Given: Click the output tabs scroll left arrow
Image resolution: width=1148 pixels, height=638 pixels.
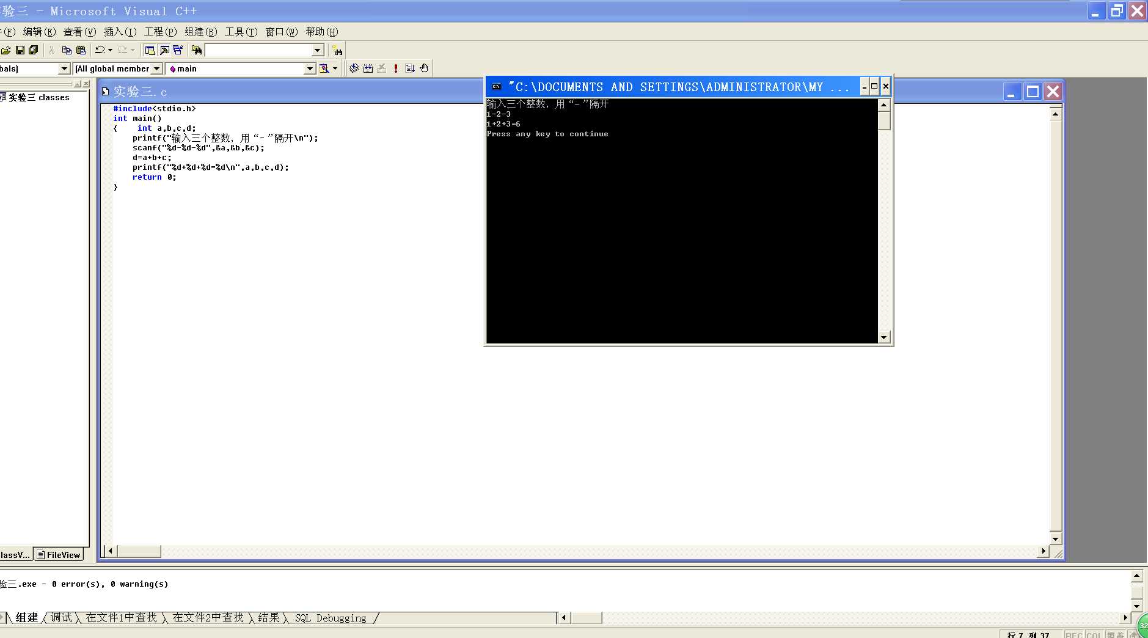Looking at the screenshot, I should pos(564,617).
